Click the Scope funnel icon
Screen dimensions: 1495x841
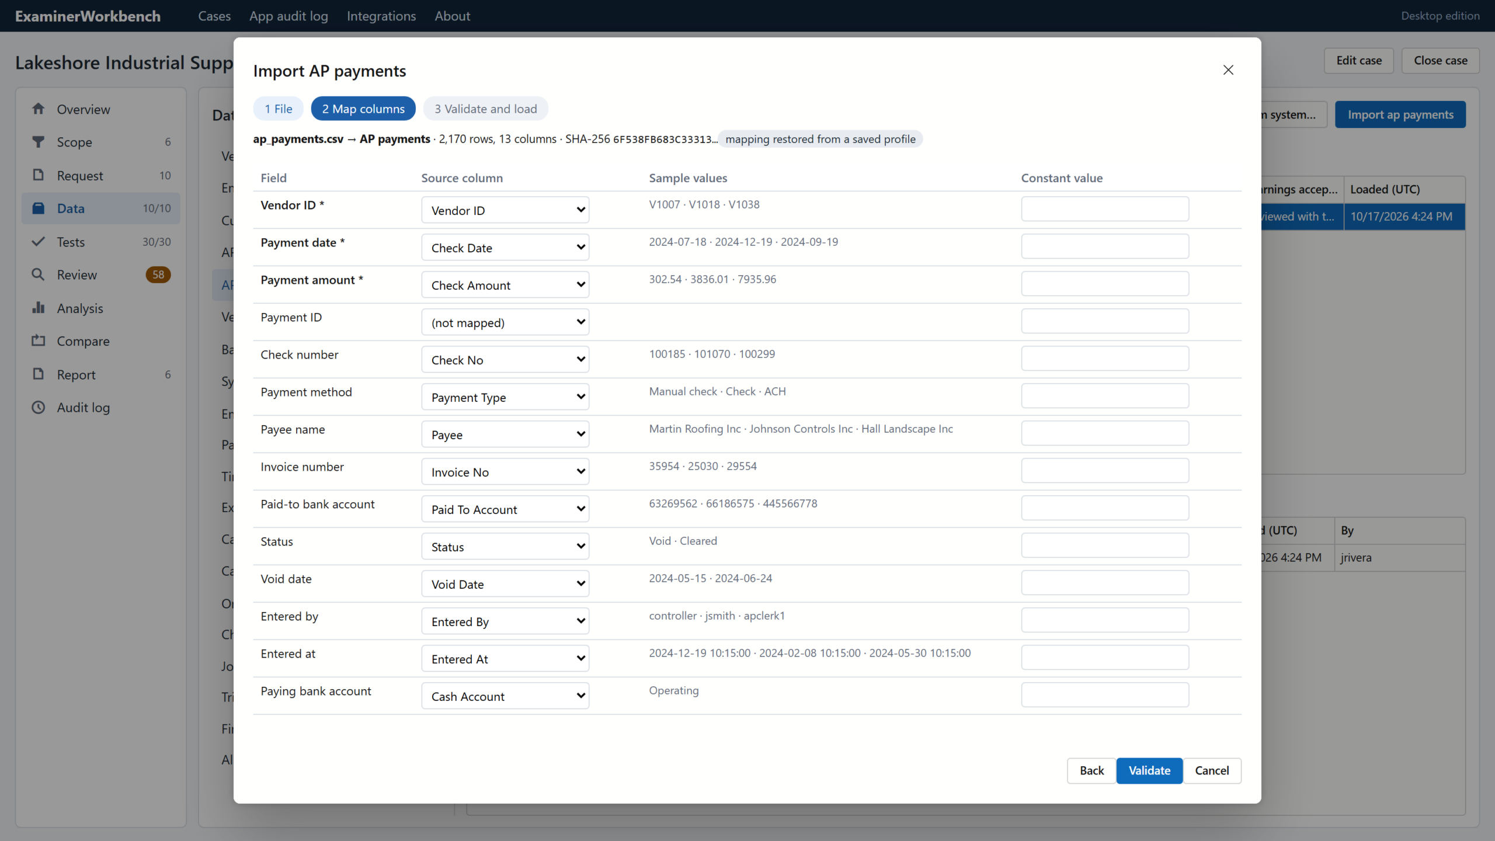(x=39, y=142)
